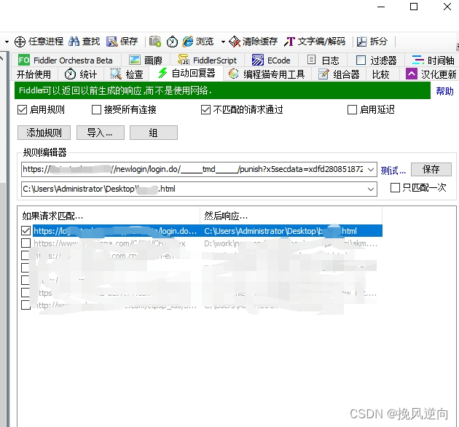Screen dimensions: 459x427
Task: Open the FiddlerScript tab
Action: pos(207,60)
